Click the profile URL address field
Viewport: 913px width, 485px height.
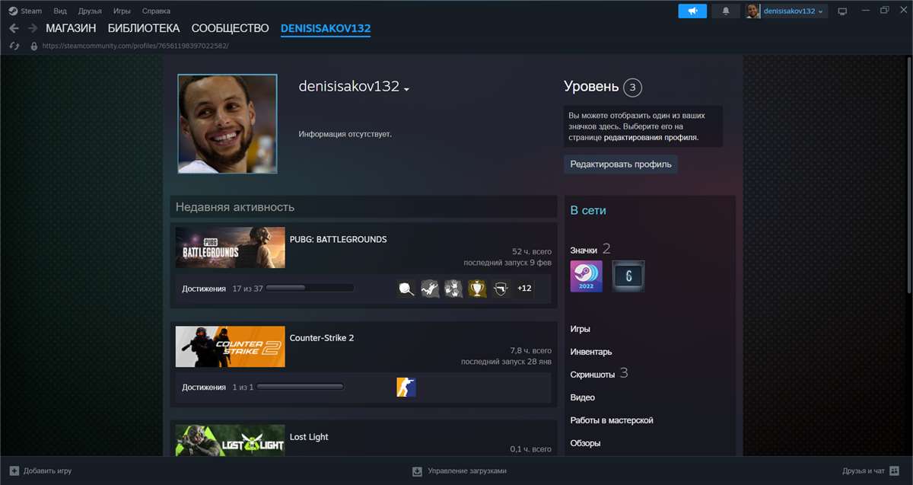tap(135, 46)
